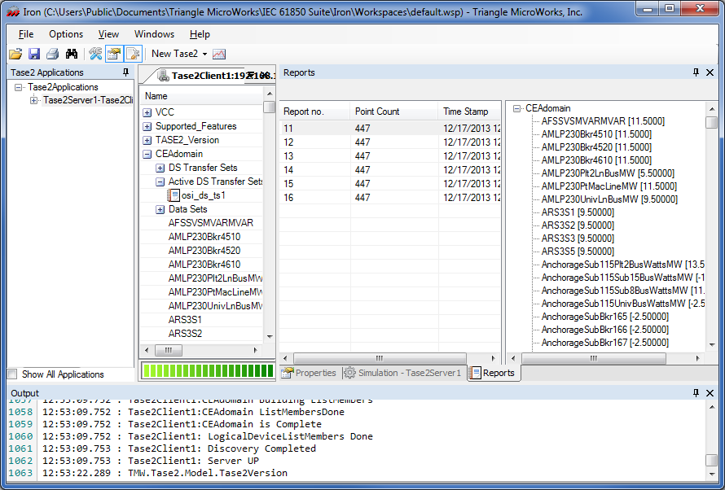Click the New Tase2 button

click(x=175, y=54)
